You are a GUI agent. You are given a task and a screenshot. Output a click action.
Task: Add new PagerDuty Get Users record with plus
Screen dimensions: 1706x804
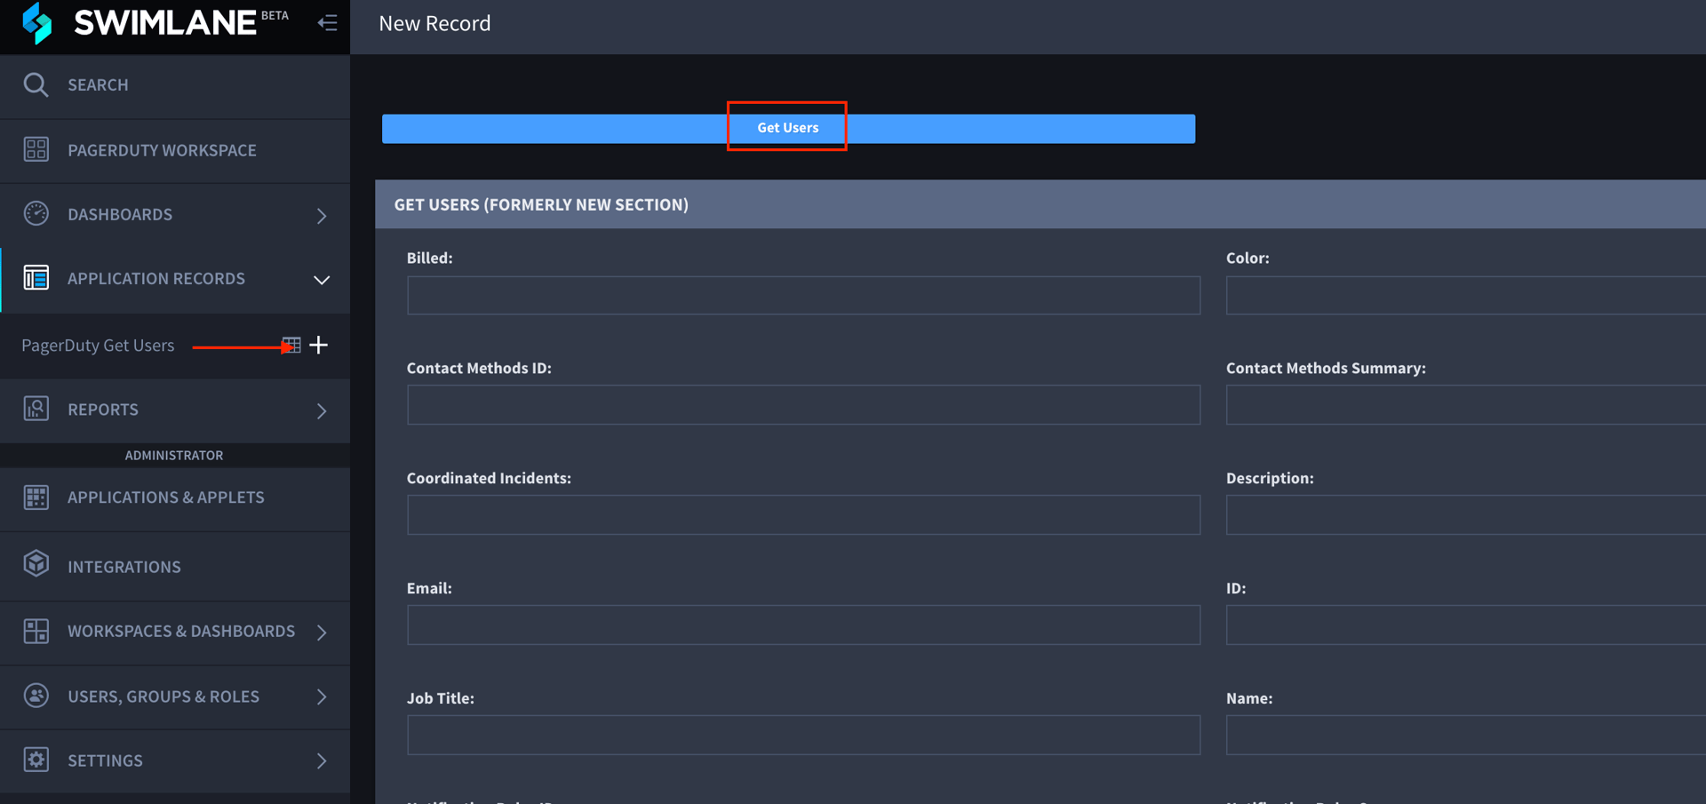coord(319,345)
